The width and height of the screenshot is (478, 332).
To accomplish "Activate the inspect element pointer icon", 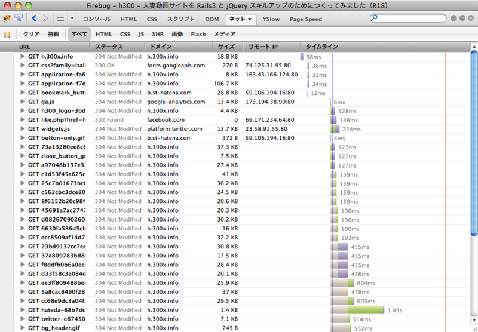I will 19,19.
